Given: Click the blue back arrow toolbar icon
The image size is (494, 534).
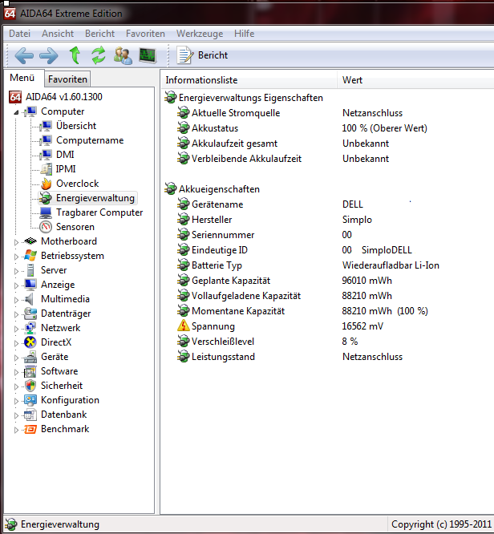Looking at the screenshot, I should tap(24, 55).
